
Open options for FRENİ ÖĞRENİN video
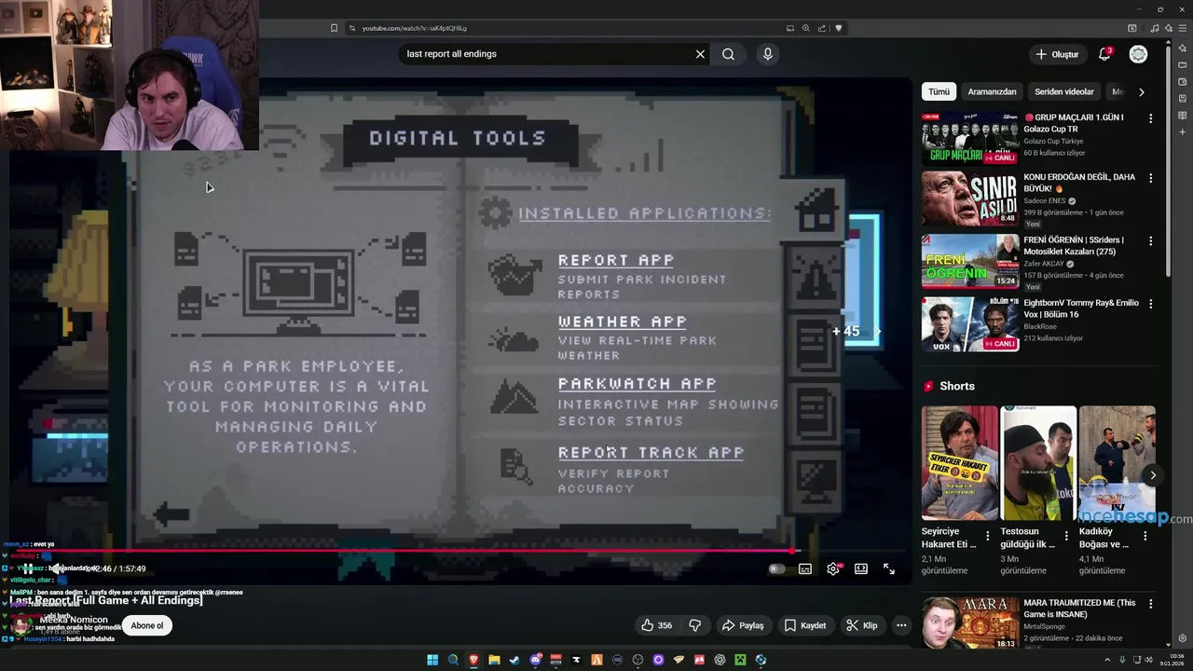(x=1150, y=240)
